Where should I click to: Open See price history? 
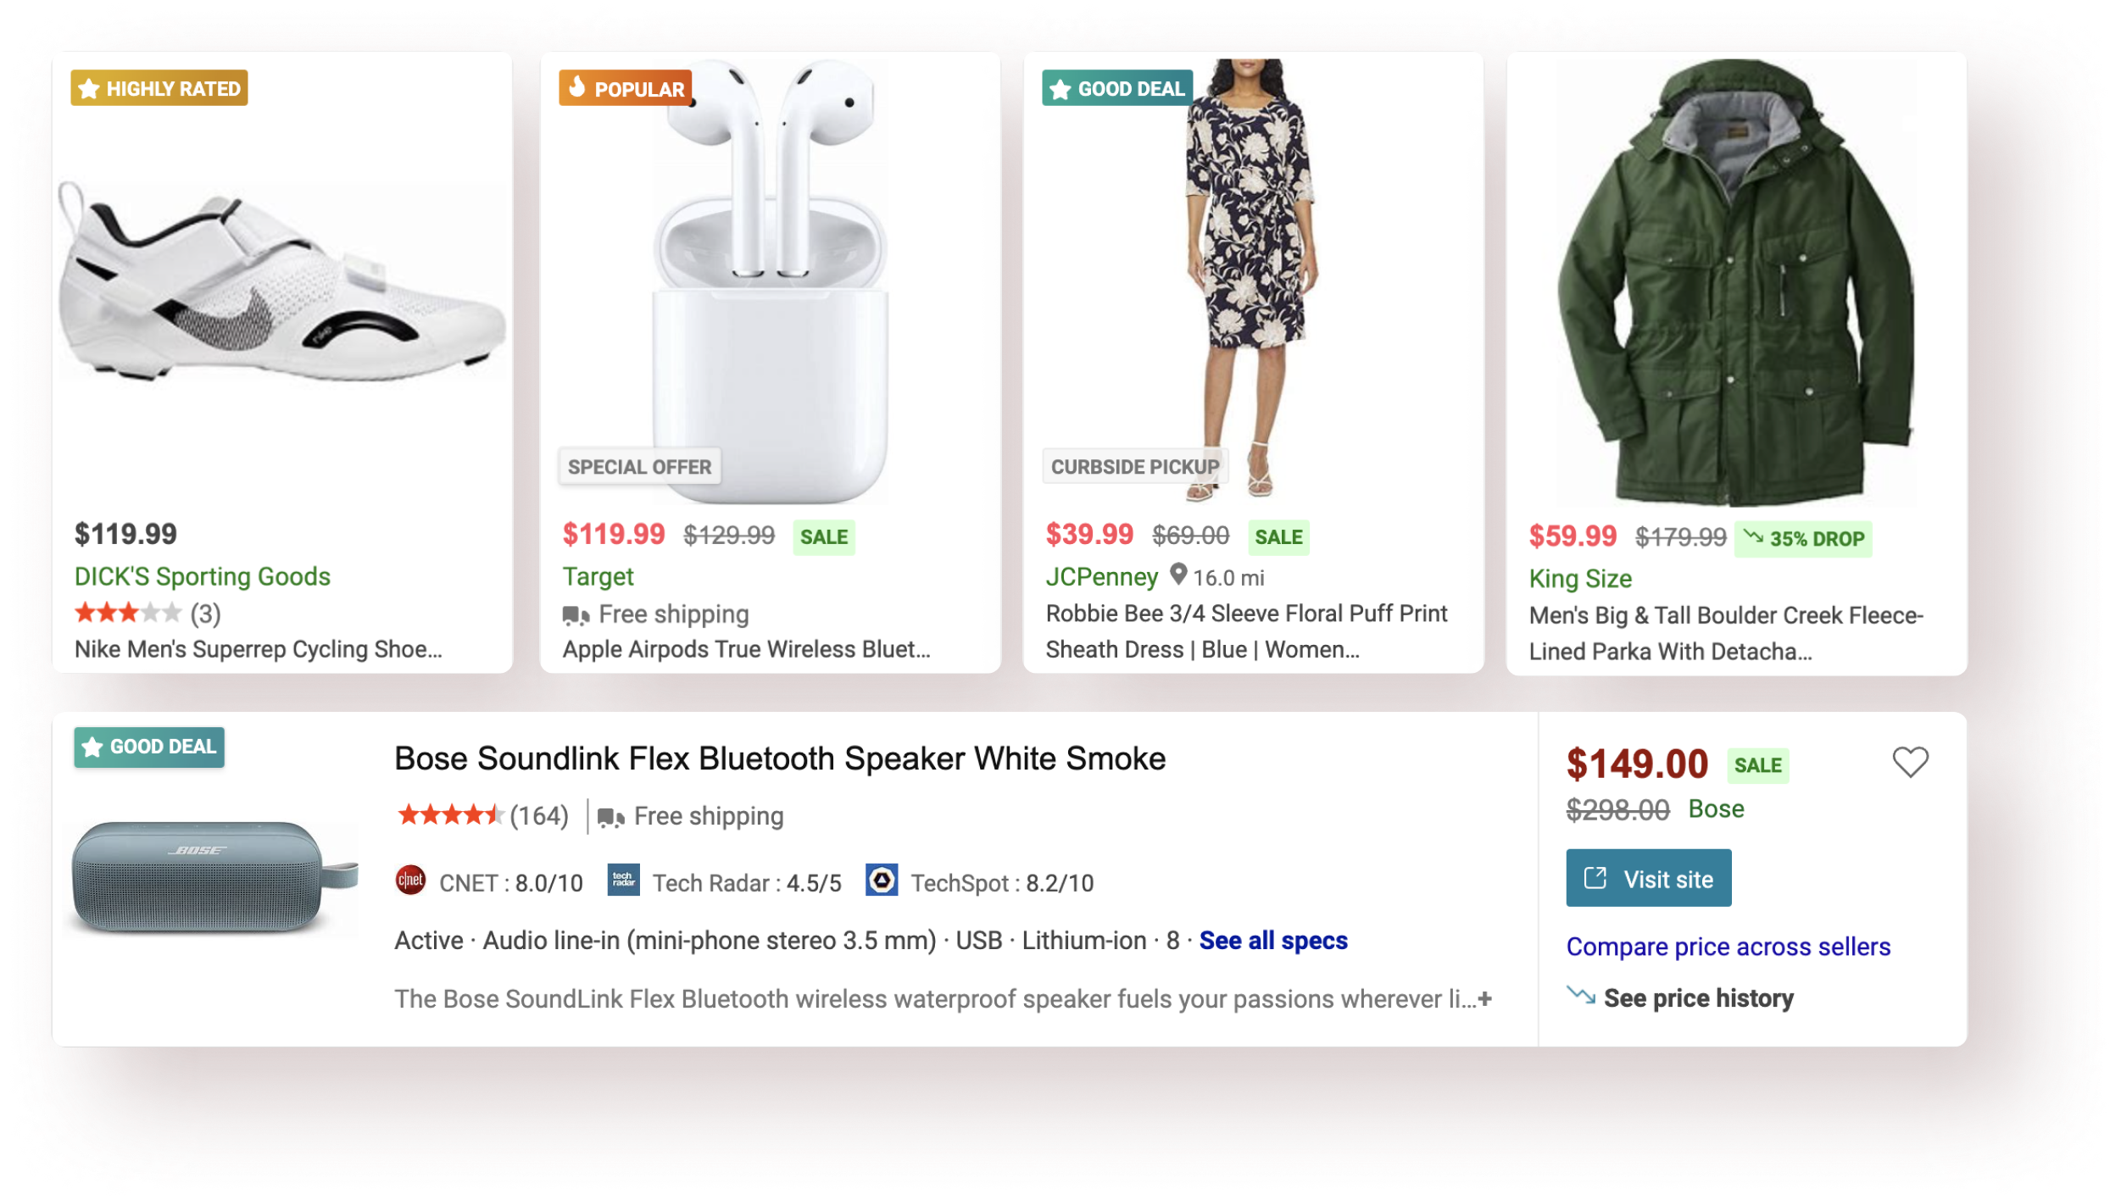coord(1698,998)
